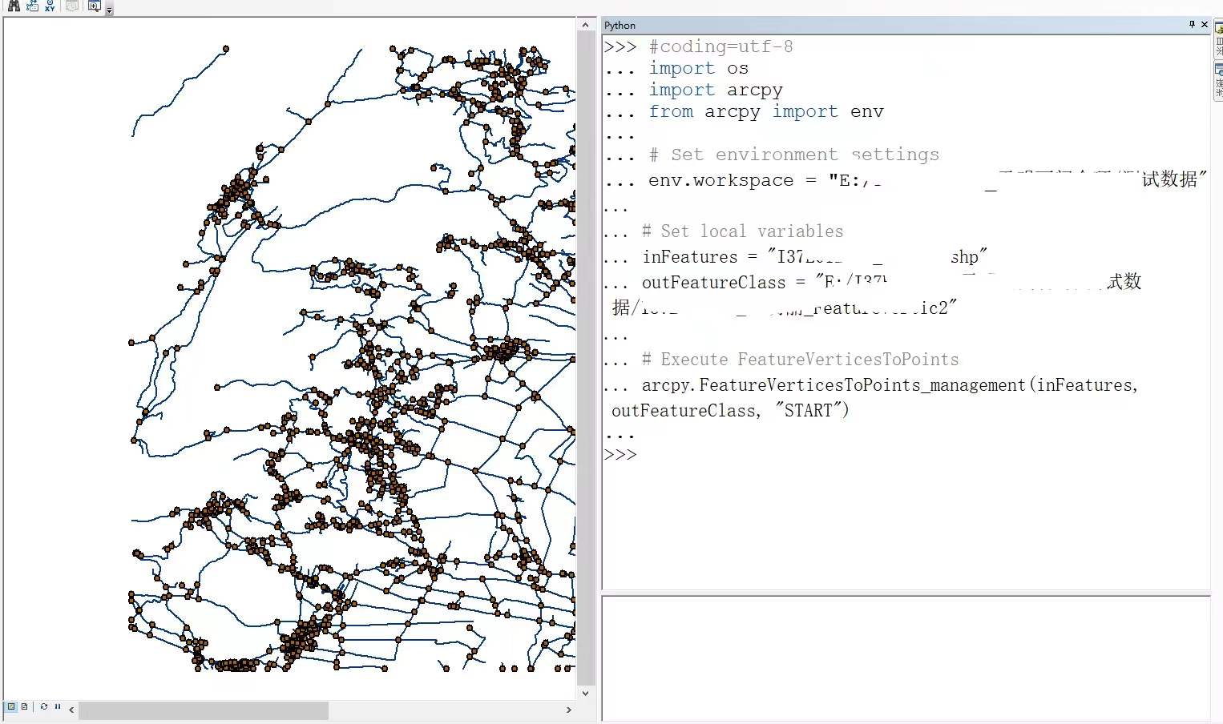Click the grayed HTML Popup tool
Viewport: 1223px width, 724px height.
tap(71, 6)
